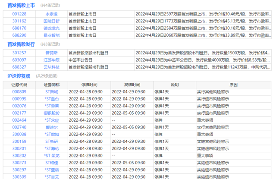Select stock code 300038
The width and height of the screenshot is (276, 179).
[x=19, y=134]
